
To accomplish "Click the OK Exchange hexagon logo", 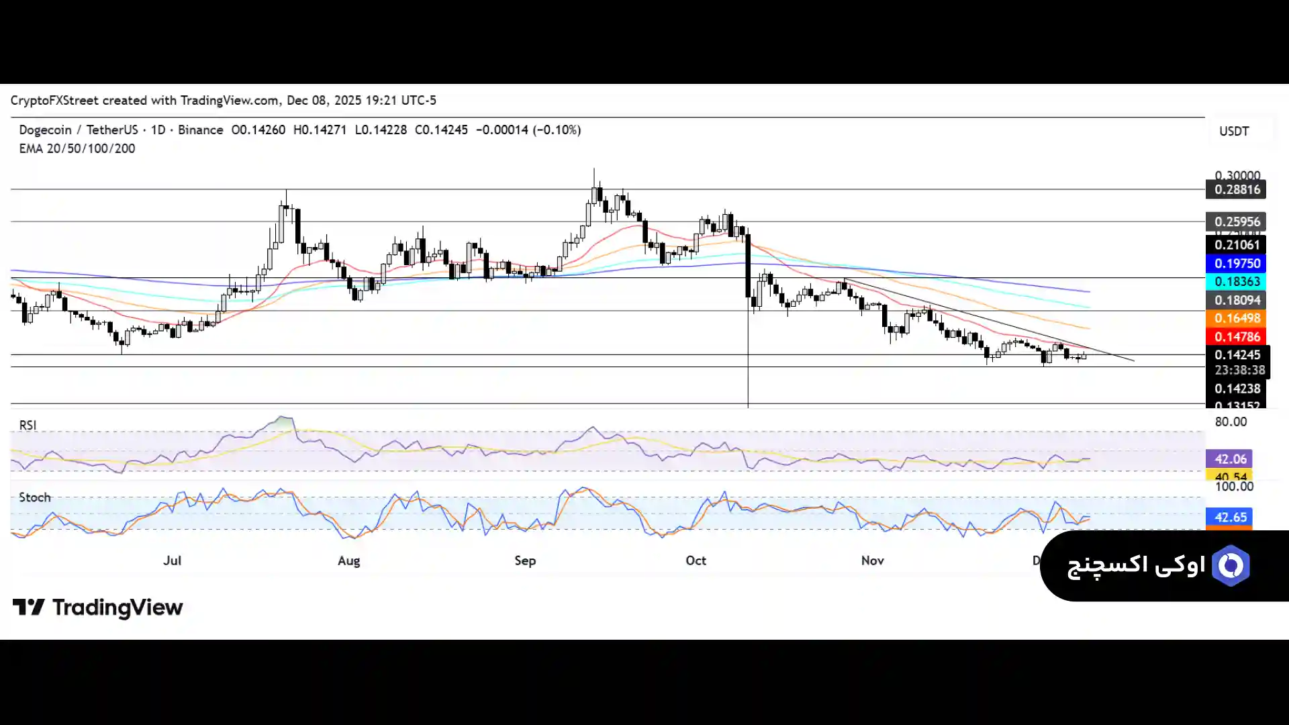I will (1231, 566).
